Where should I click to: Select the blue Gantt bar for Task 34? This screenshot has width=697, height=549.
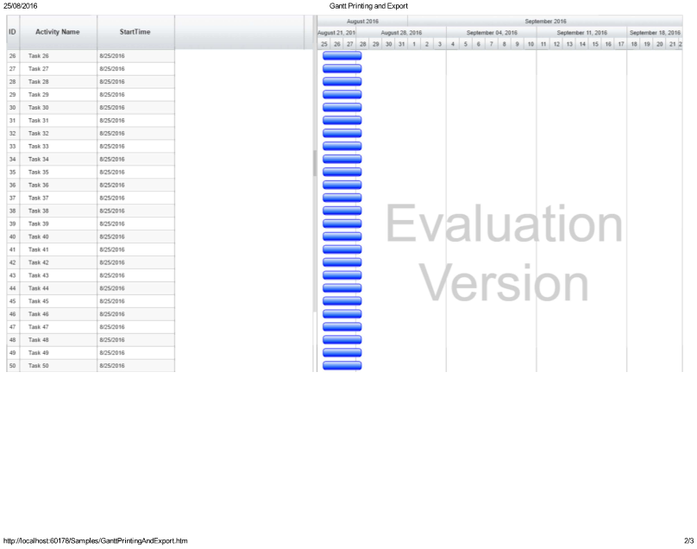pos(342,159)
